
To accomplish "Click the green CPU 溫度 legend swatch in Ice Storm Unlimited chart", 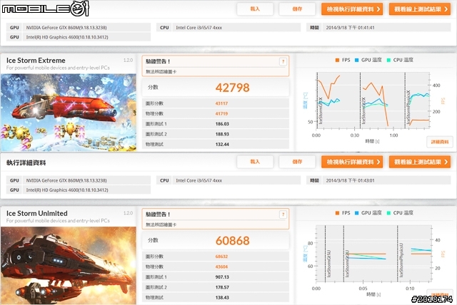I will (x=388, y=213).
